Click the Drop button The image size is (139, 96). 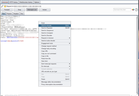(x=19, y=10)
